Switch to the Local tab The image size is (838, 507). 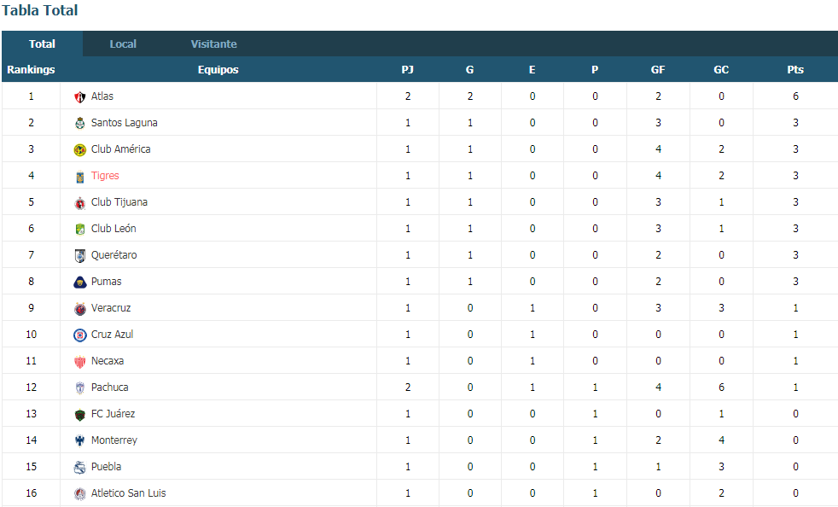123,44
